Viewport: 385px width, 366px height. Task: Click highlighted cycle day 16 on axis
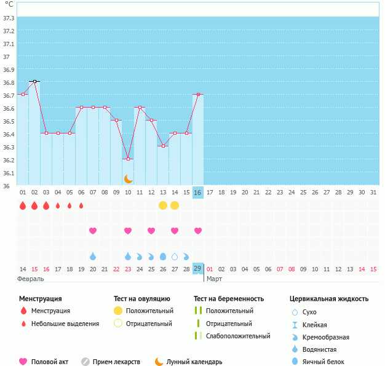coord(198,193)
